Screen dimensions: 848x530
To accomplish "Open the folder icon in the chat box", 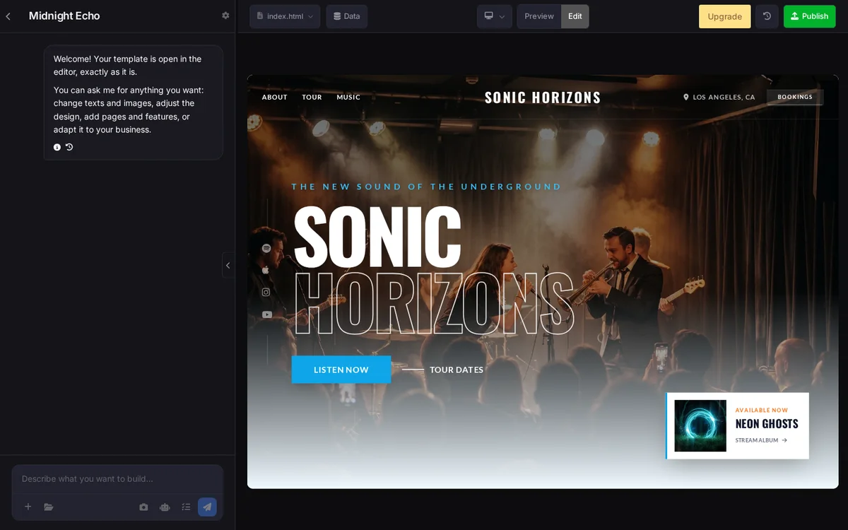I will pyautogui.click(x=49, y=507).
